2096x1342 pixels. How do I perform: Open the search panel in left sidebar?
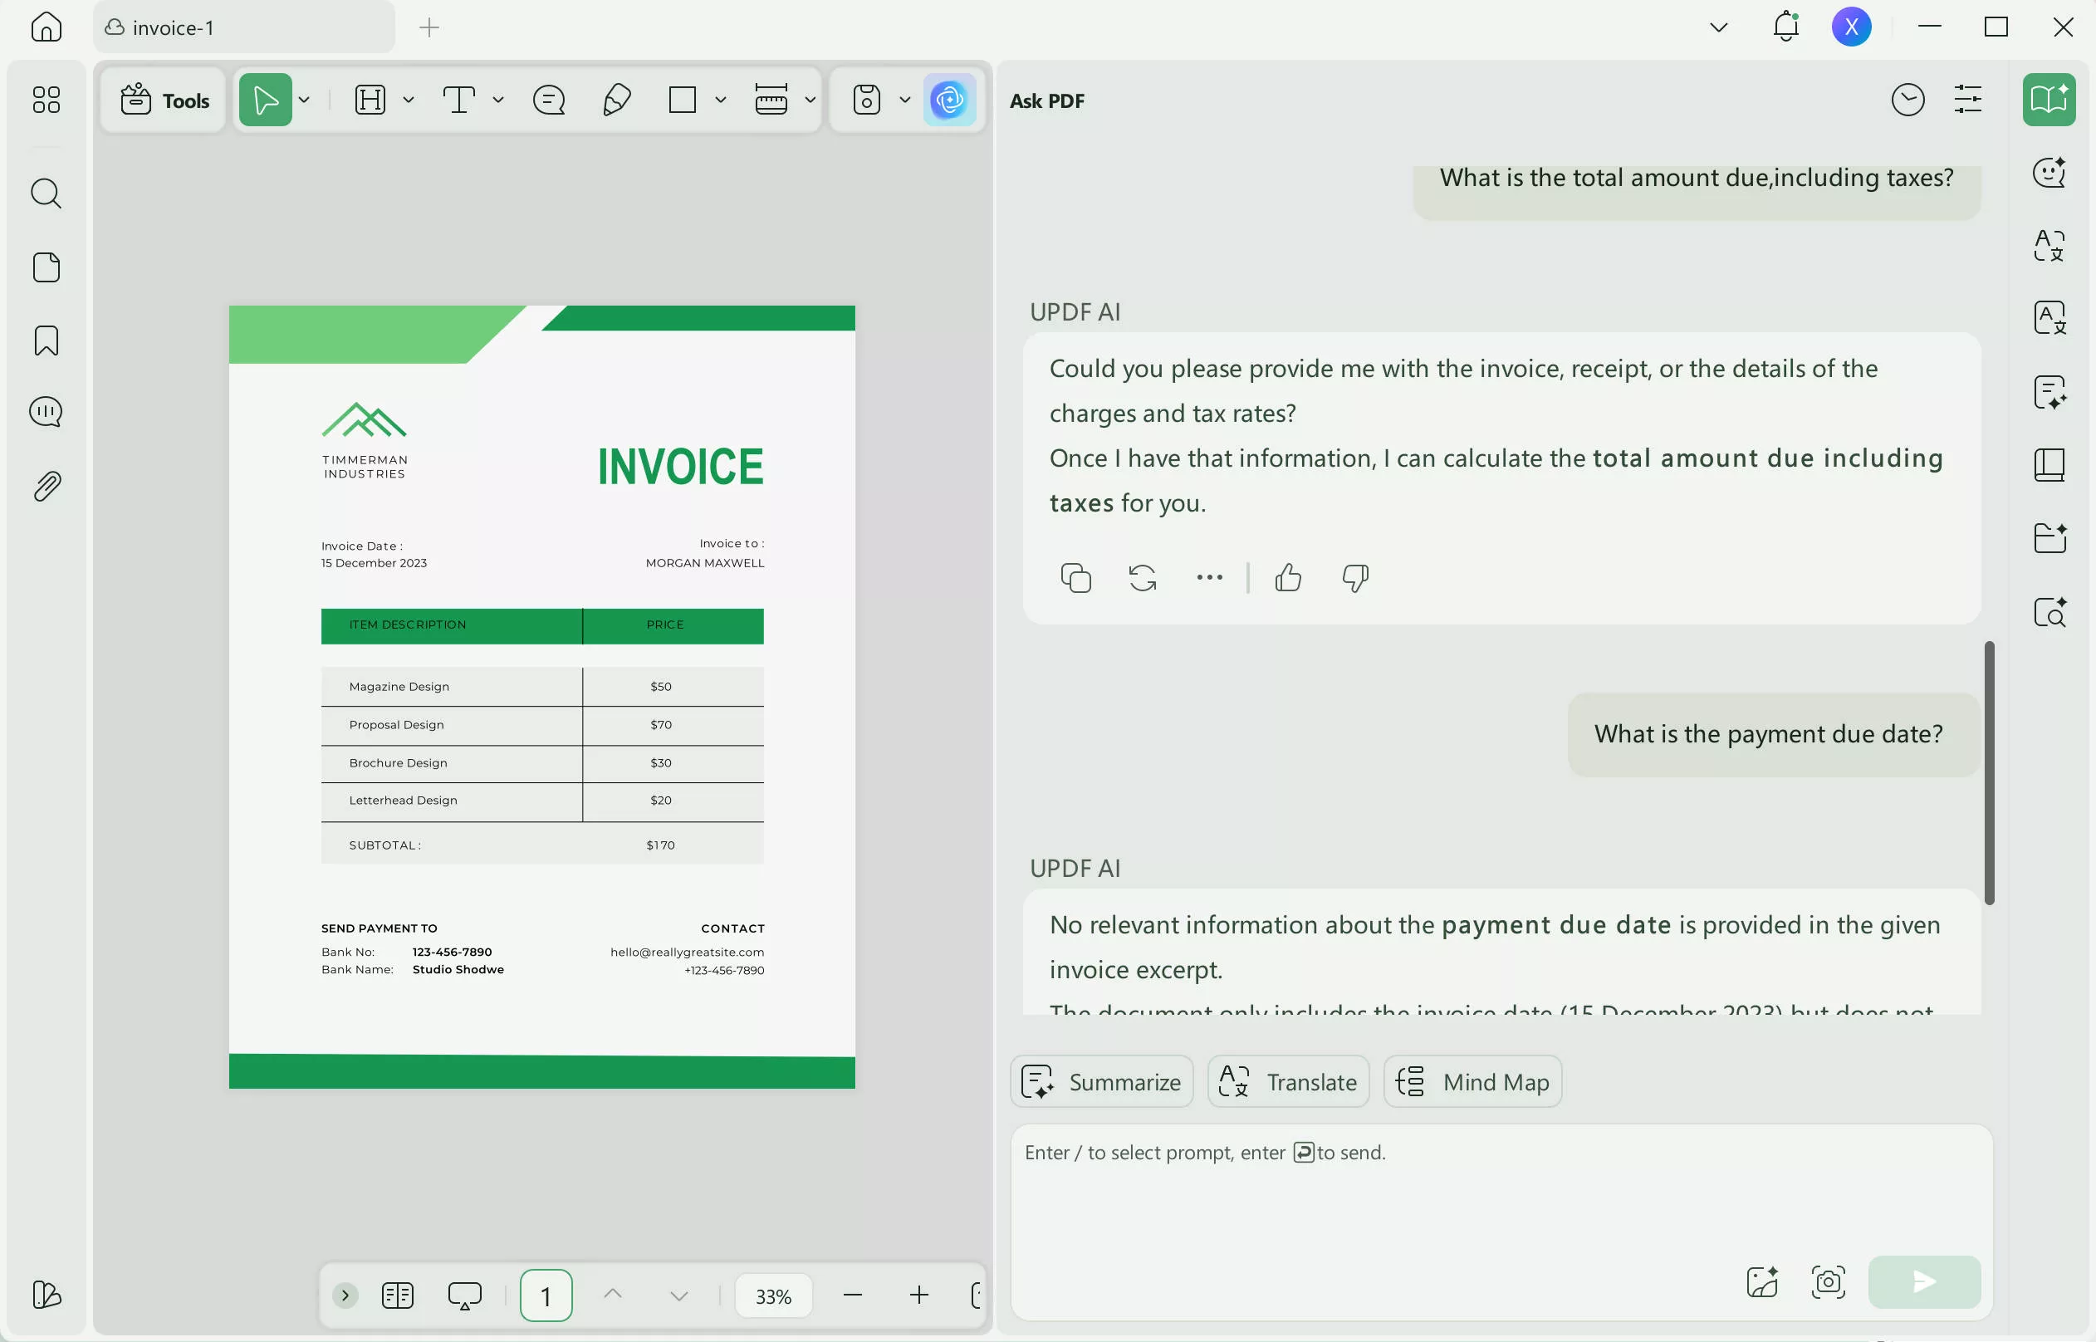[47, 193]
